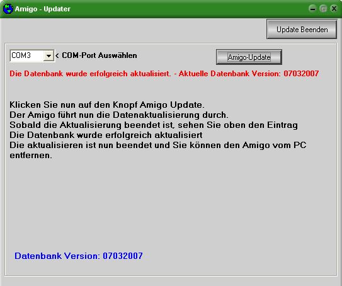The width and height of the screenshot is (342, 286).
Task: Click the Update Beenden button
Action: [x=302, y=30]
